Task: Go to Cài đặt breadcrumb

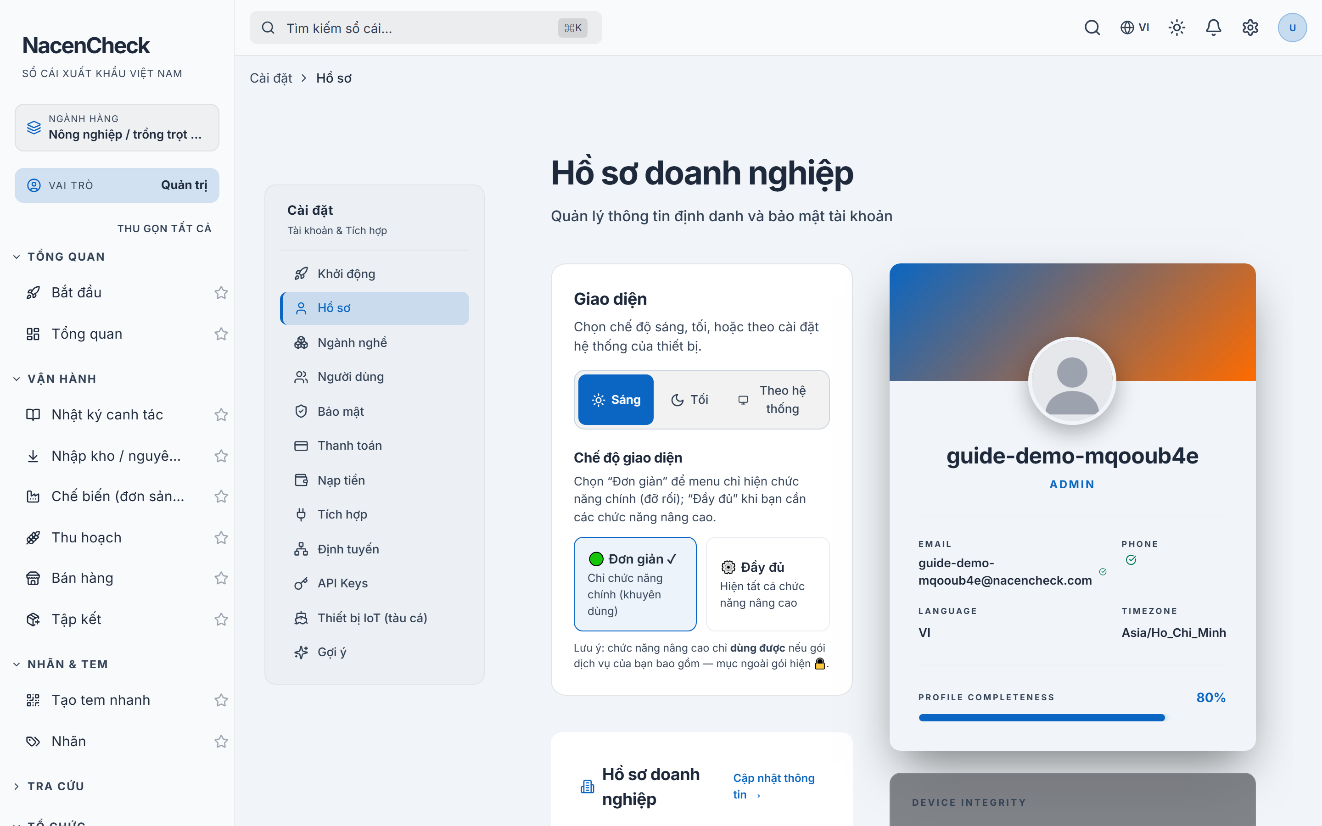Action: click(271, 78)
